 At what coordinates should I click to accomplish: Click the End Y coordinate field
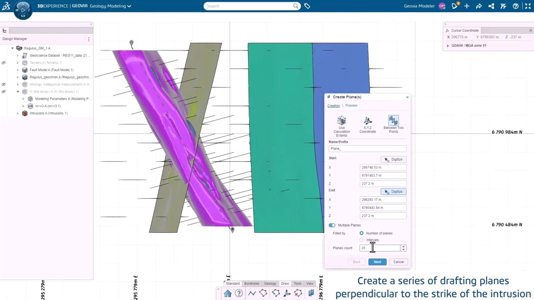click(x=383, y=207)
